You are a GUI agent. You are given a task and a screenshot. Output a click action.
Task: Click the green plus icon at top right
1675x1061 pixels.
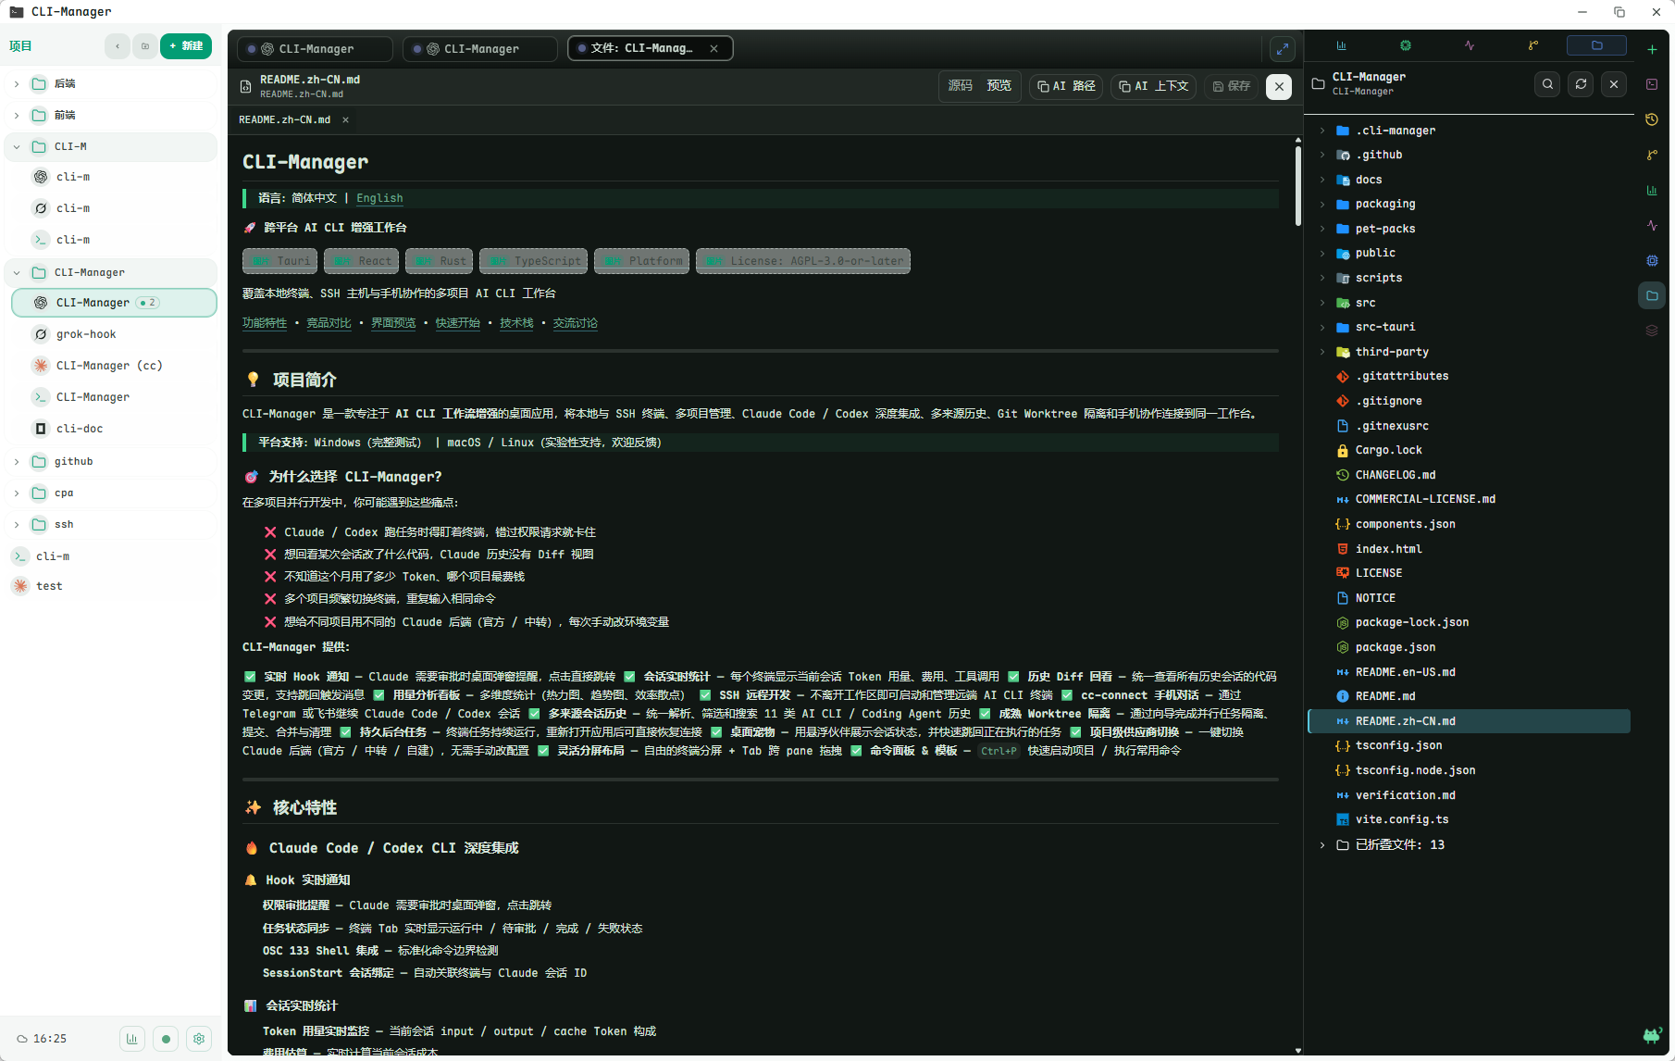(x=1652, y=49)
